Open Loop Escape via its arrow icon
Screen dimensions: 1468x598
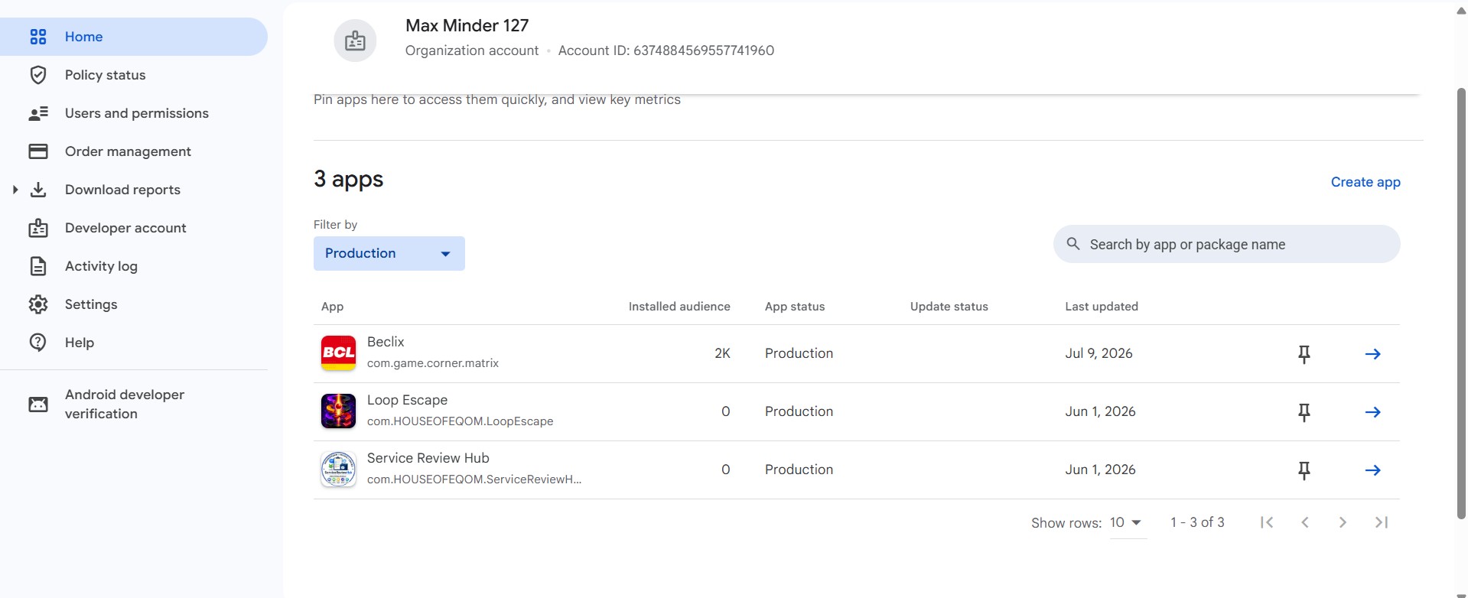(x=1373, y=412)
